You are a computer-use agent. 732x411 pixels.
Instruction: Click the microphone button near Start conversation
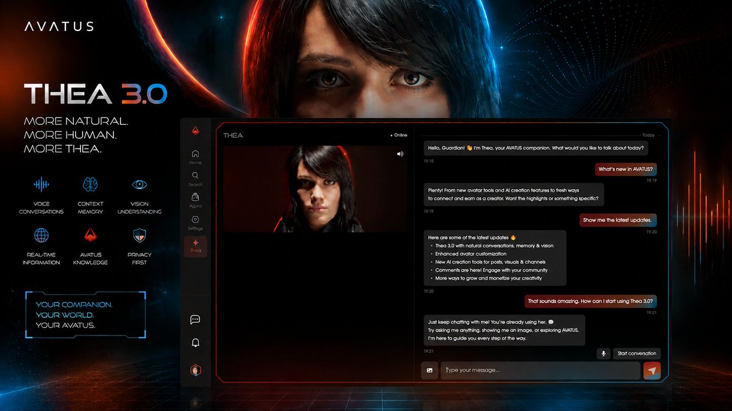603,353
